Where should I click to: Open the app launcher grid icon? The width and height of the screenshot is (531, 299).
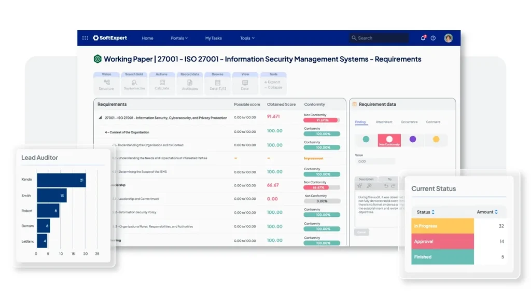coord(85,38)
